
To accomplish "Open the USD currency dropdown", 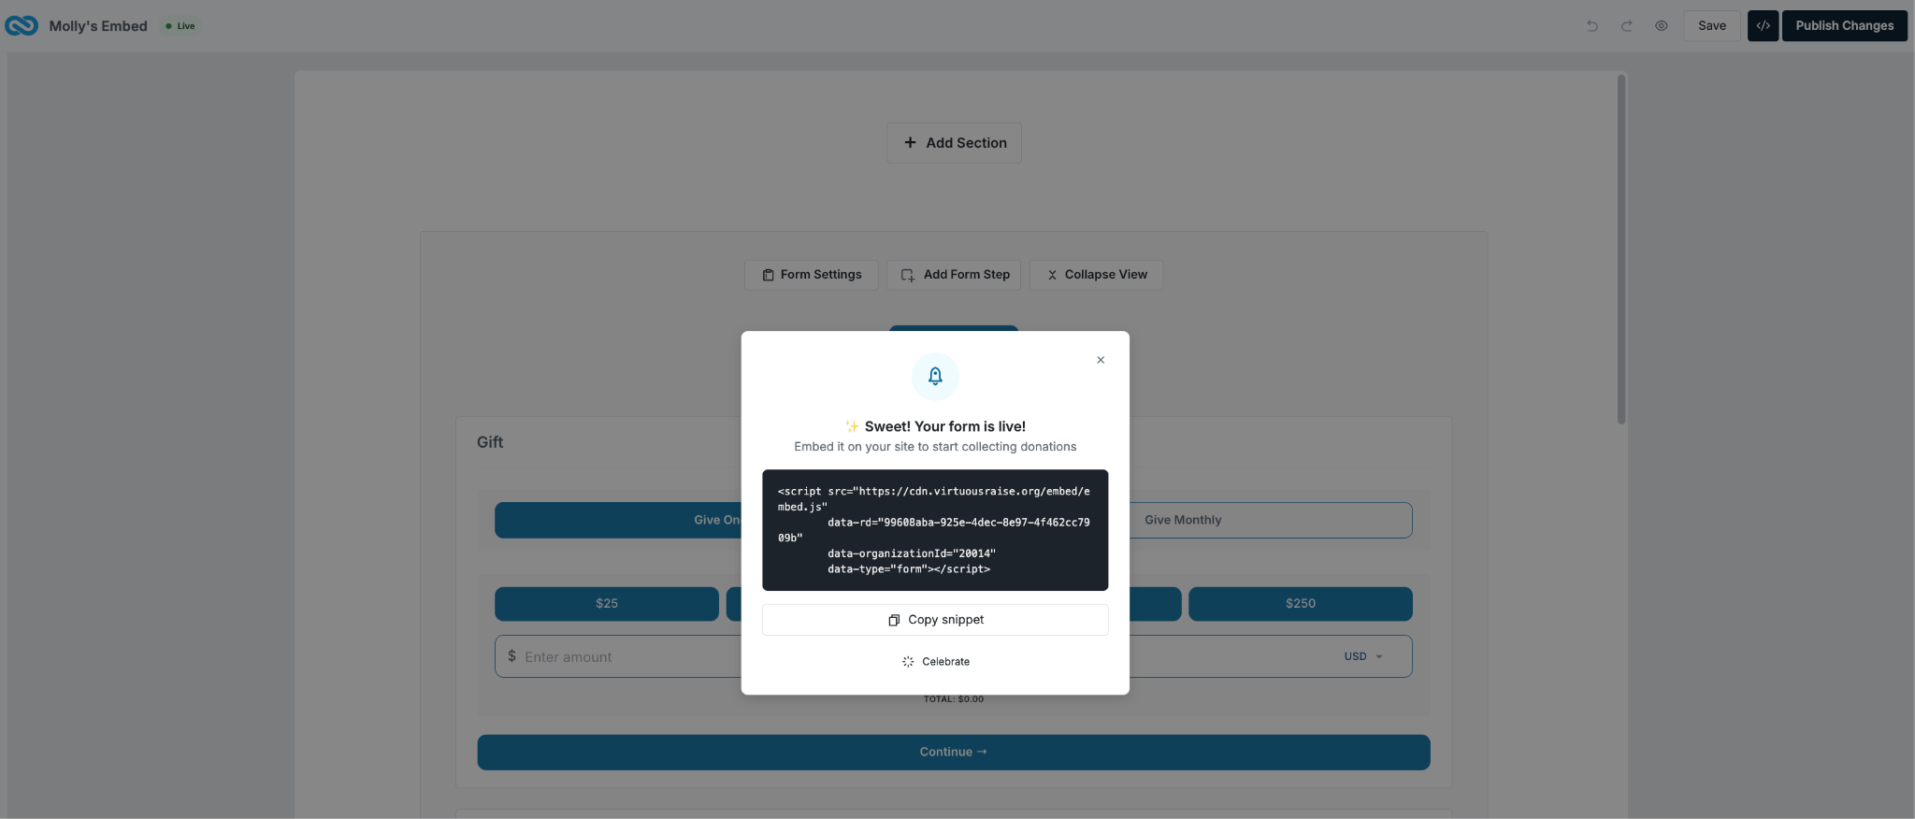I will pos(1363,656).
